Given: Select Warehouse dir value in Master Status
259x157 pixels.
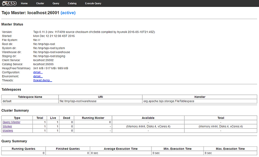Looking at the screenshot, I should click(51, 52).
